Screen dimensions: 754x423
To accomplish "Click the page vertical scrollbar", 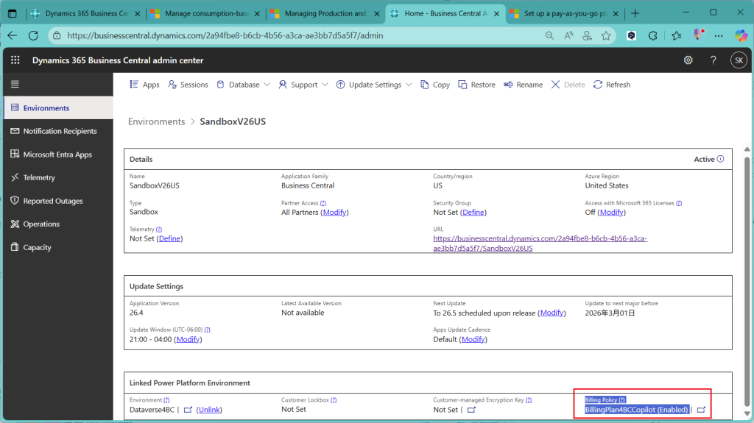I will pyautogui.click(x=747, y=280).
